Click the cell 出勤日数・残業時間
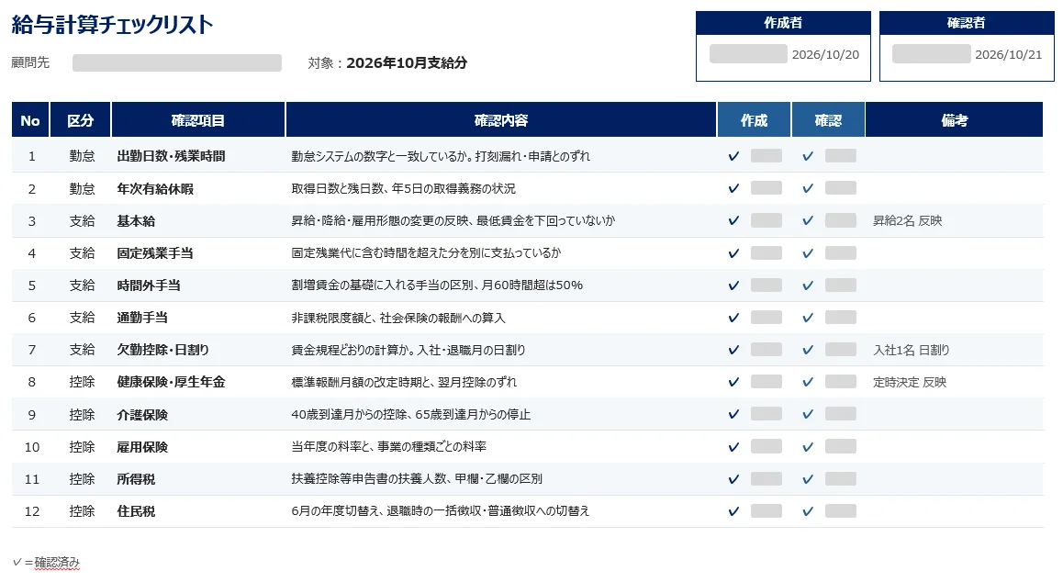Screen dimensions: 1063x582 [x=172, y=156]
